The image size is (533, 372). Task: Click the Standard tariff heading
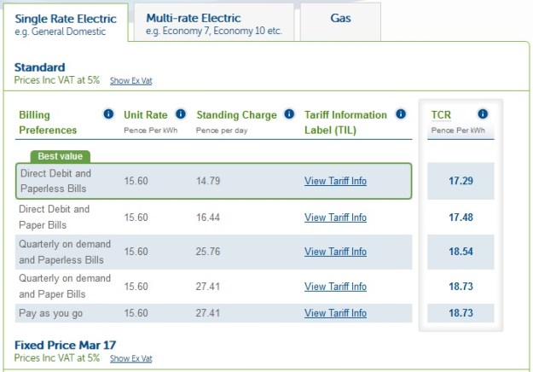(39, 67)
